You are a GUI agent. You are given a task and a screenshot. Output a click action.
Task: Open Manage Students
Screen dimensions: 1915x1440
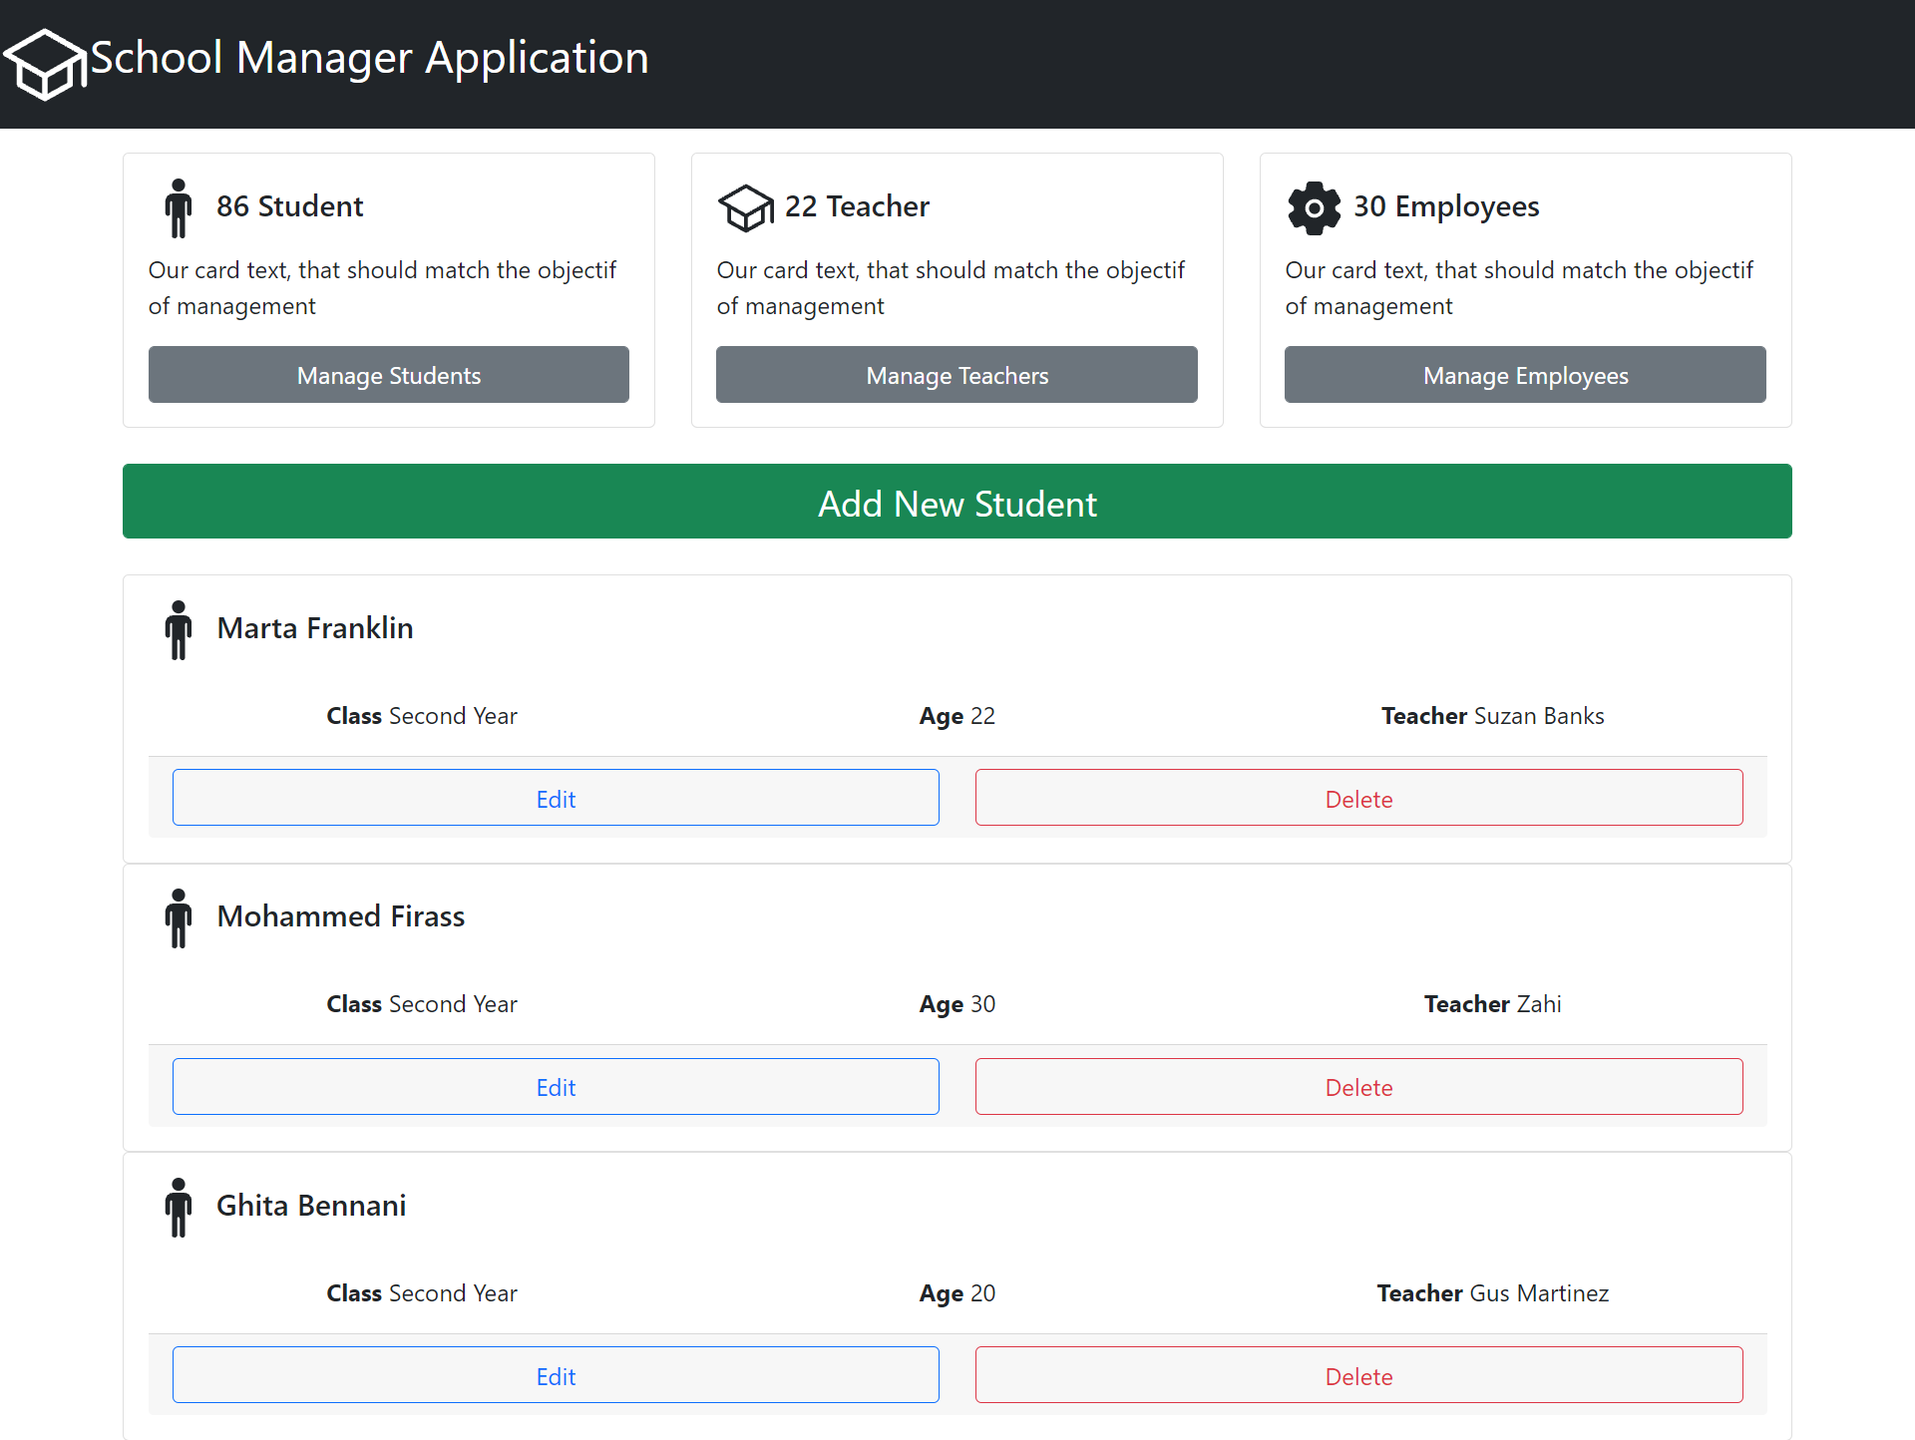coord(388,375)
